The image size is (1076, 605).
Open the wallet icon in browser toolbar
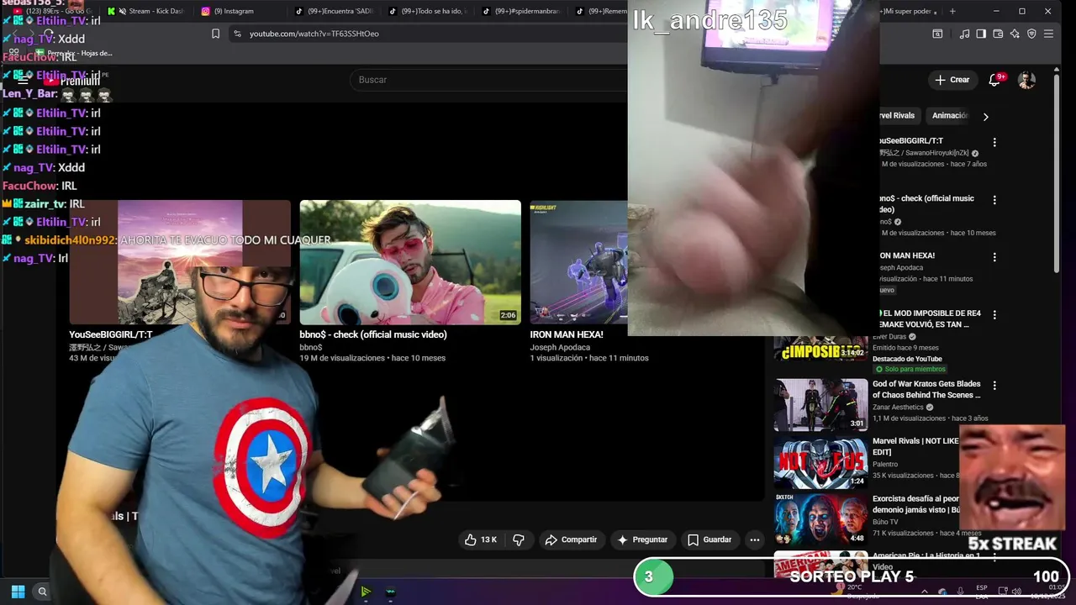click(x=998, y=34)
